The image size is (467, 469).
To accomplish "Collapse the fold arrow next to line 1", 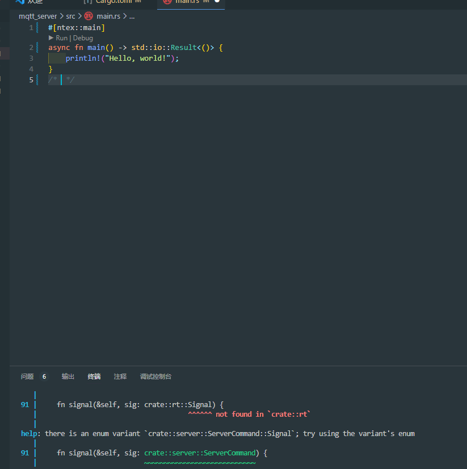I will 37,27.
